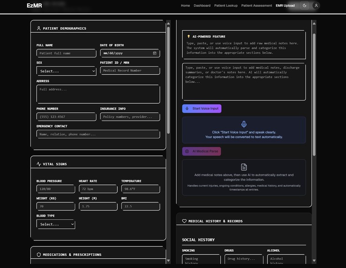Open Patient Assessment page
346x268 pixels.
click(256, 6)
